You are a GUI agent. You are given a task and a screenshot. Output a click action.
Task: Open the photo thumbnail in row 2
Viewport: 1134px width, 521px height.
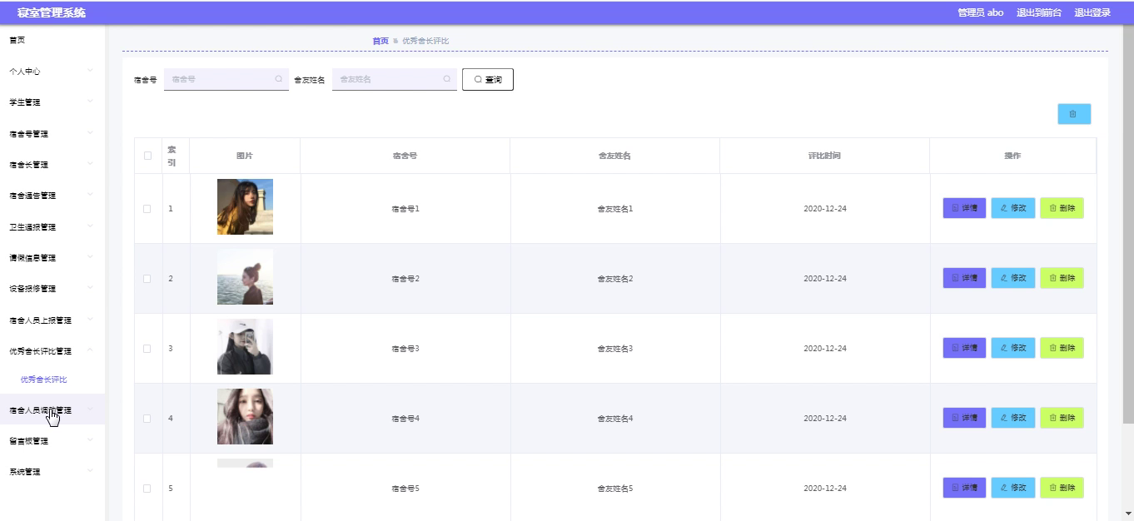point(245,277)
